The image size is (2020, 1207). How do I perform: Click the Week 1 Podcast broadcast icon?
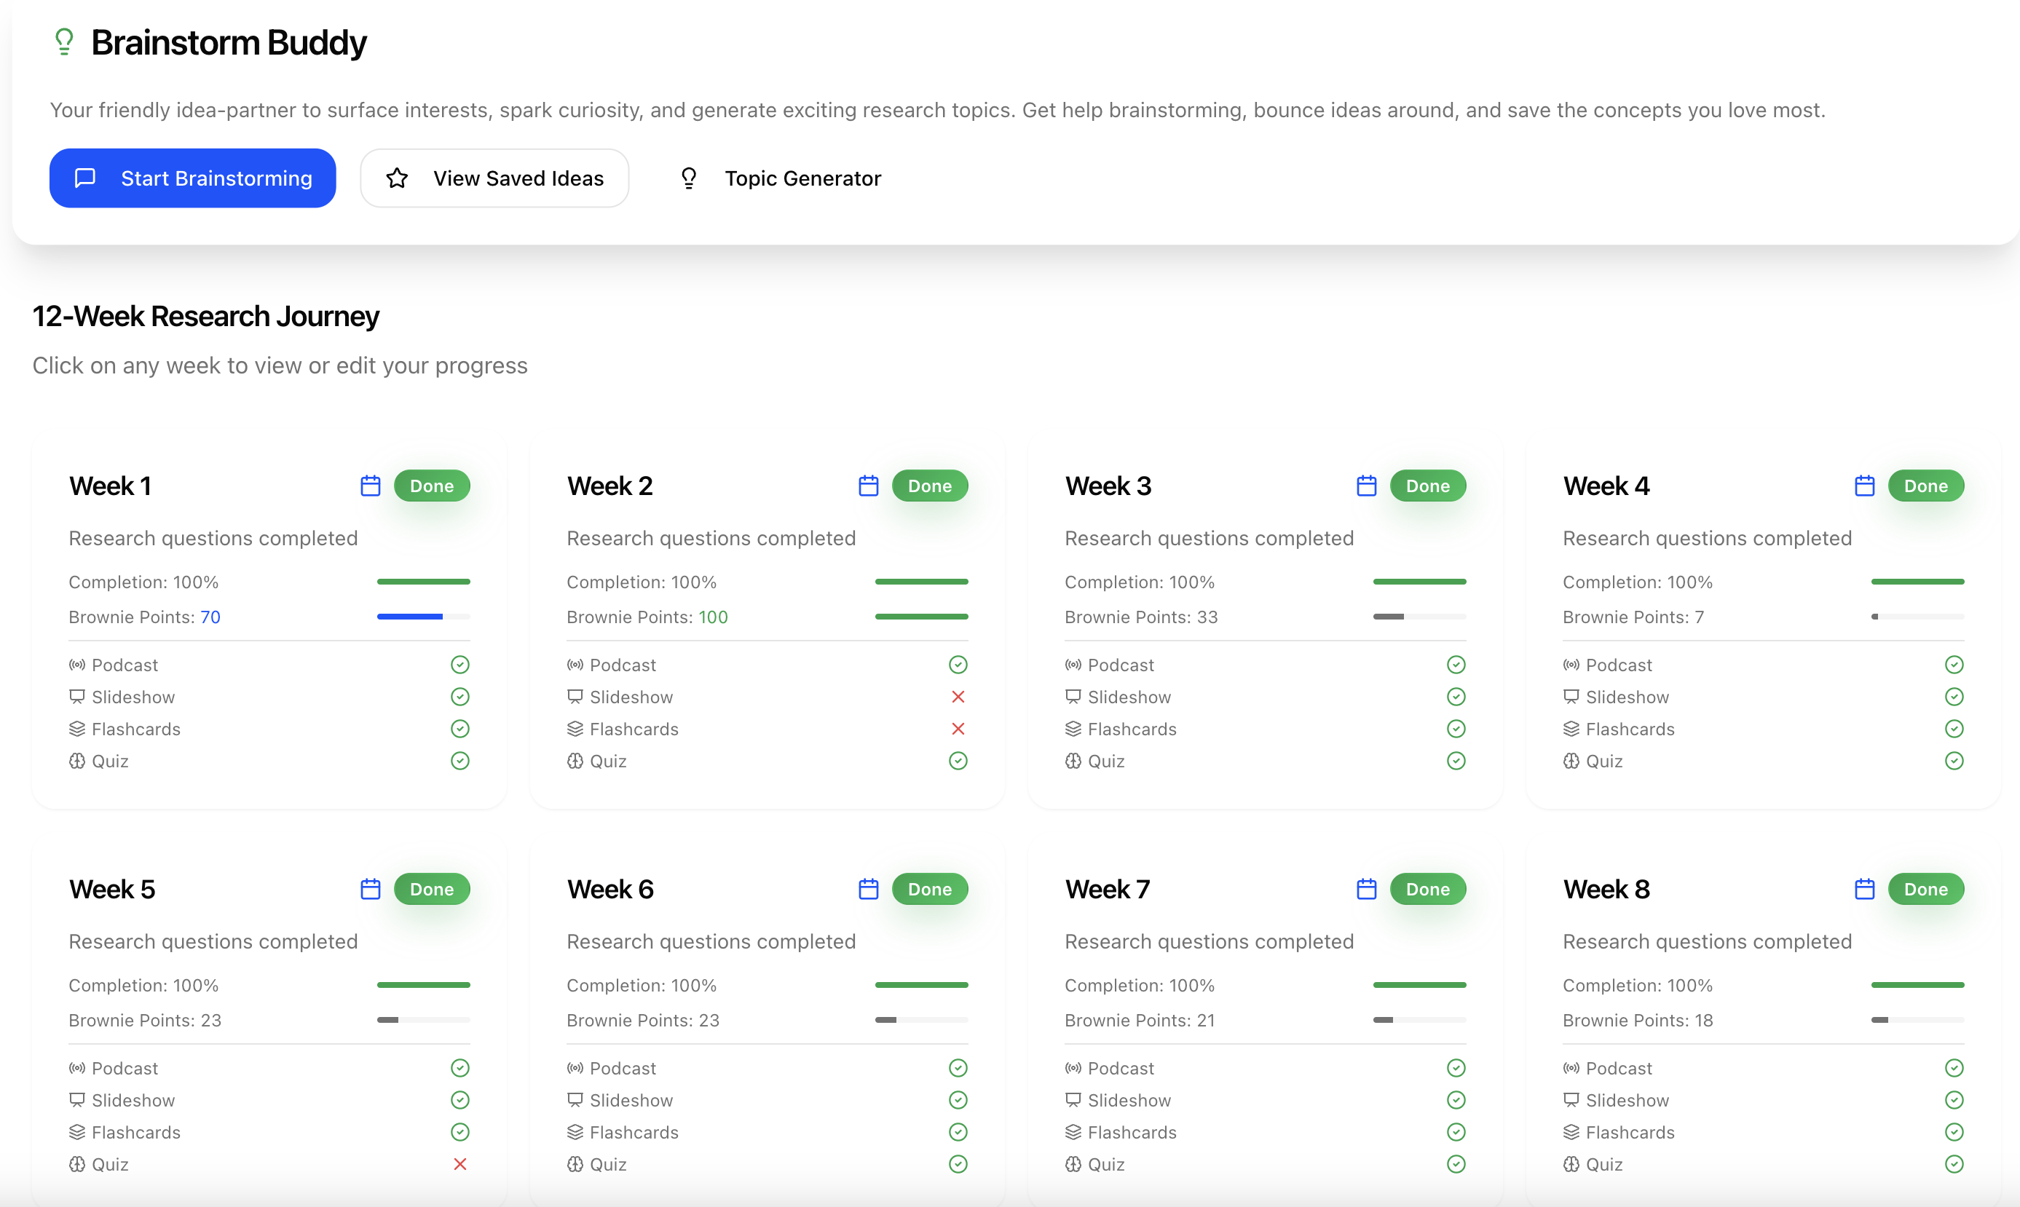tap(77, 665)
